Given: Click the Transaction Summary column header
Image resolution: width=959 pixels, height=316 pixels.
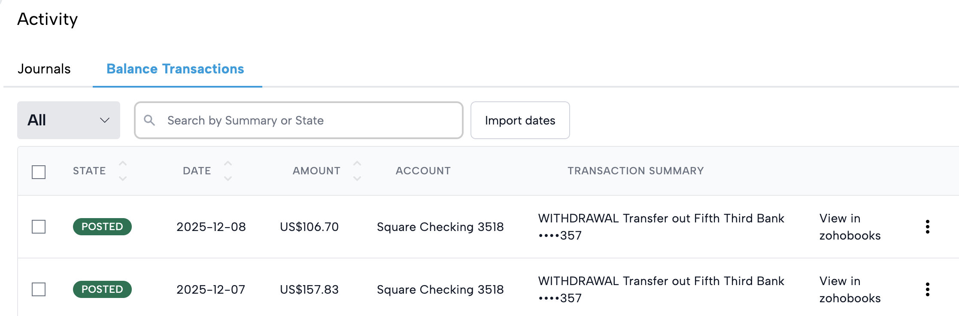Looking at the screenshot, I should (x=635, y=171).
